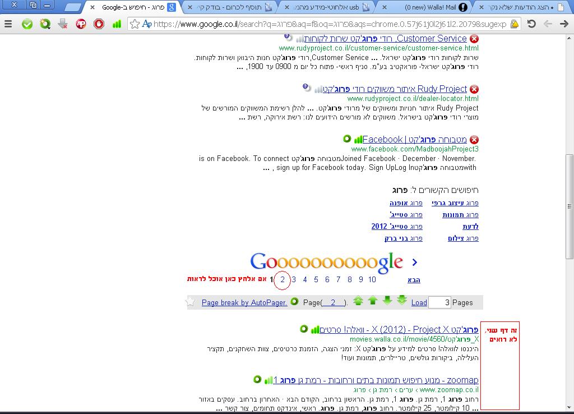Click related search פרוג אופנה
Screen dimensions: 574x414
pyautogui.click(x=406, y=203)
